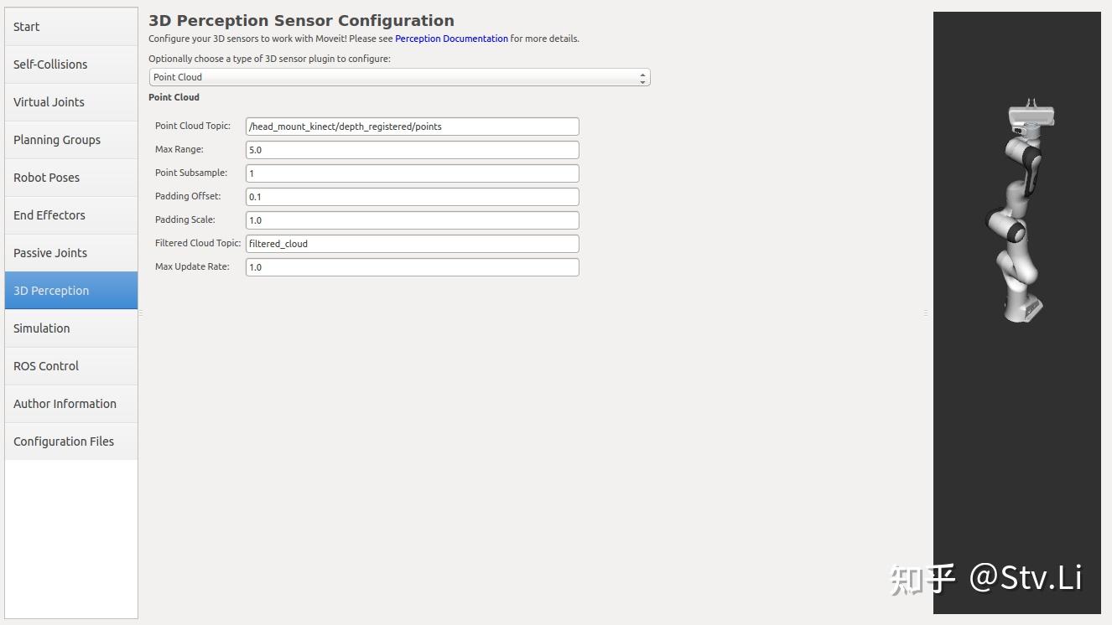Screen dimensions: 1112x625
Task: Switch to Self-Collisions section
Action: point(70,65)
